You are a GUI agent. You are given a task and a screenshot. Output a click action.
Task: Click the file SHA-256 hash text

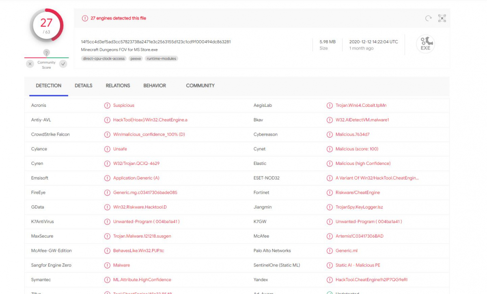point(156,42)
